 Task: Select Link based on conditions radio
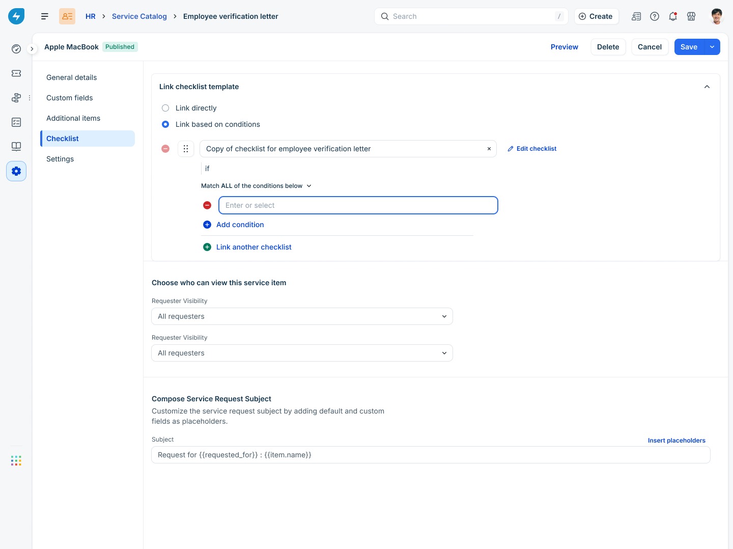[165, 124]
